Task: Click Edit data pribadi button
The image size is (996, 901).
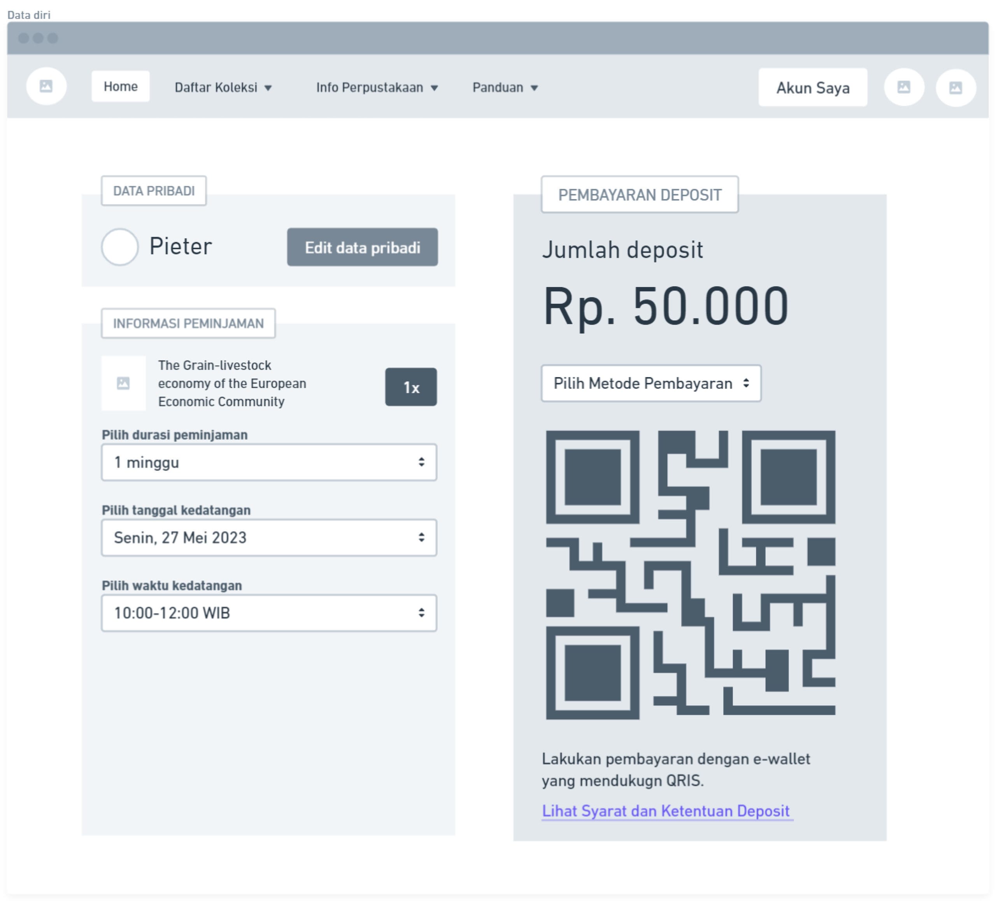Action: point(363,247)
